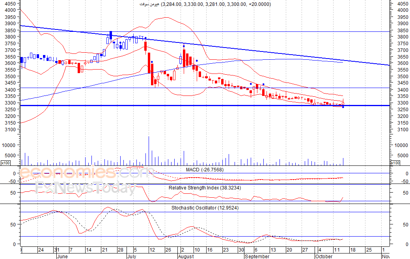
Task: Click the 4050 price label on left axis
Action: pyautogui.click(x=10, y=4)
